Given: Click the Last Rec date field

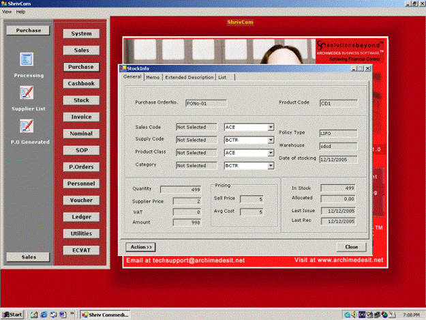Looking at the screenshot, I should pyautogui.click(x=338, y=221).
